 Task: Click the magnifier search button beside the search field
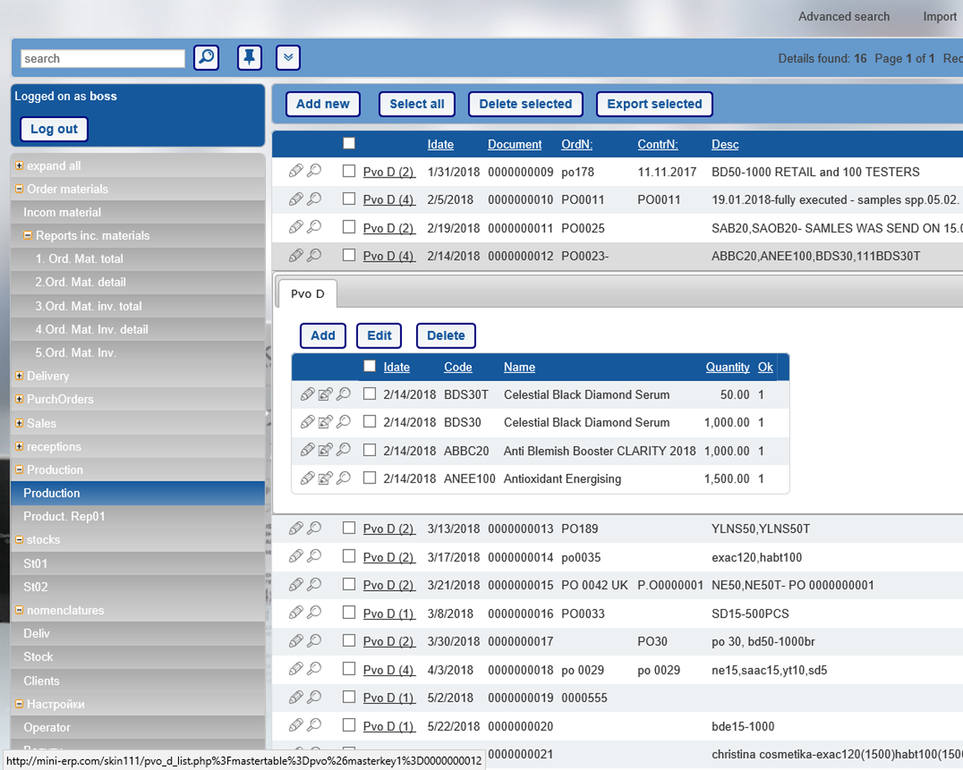click(x=206, y=58)
